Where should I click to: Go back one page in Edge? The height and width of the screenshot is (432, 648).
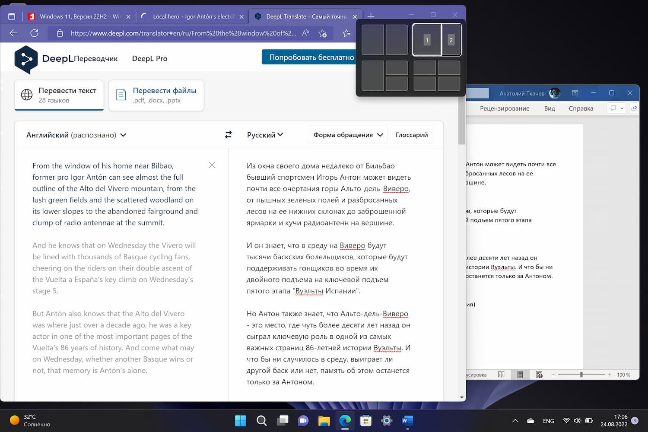[13, 33]
